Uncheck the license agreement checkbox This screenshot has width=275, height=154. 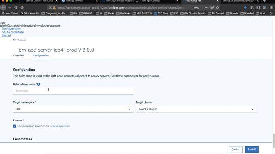tap(15, 126)
